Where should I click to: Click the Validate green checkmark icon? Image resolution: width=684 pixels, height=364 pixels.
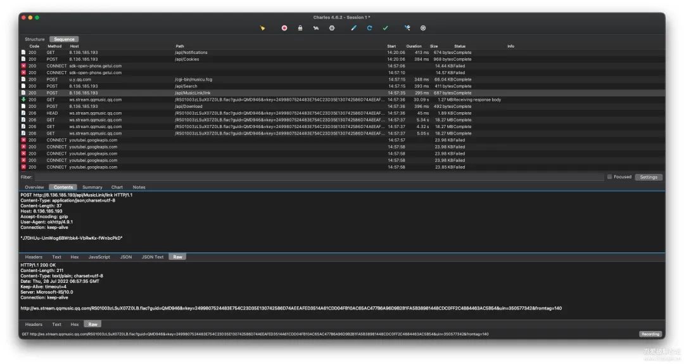coord(385,28)
